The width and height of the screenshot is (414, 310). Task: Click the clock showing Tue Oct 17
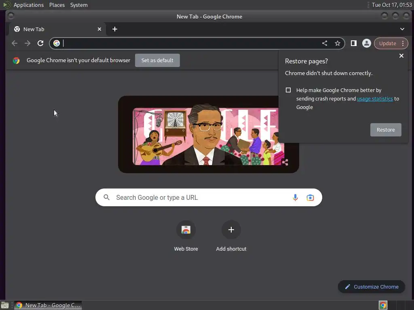(391, 5)
